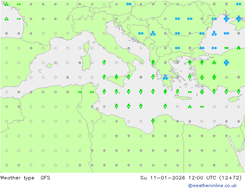
Task: Open the weatheronline.co.uk copyright link
Action: coord(212,186)
